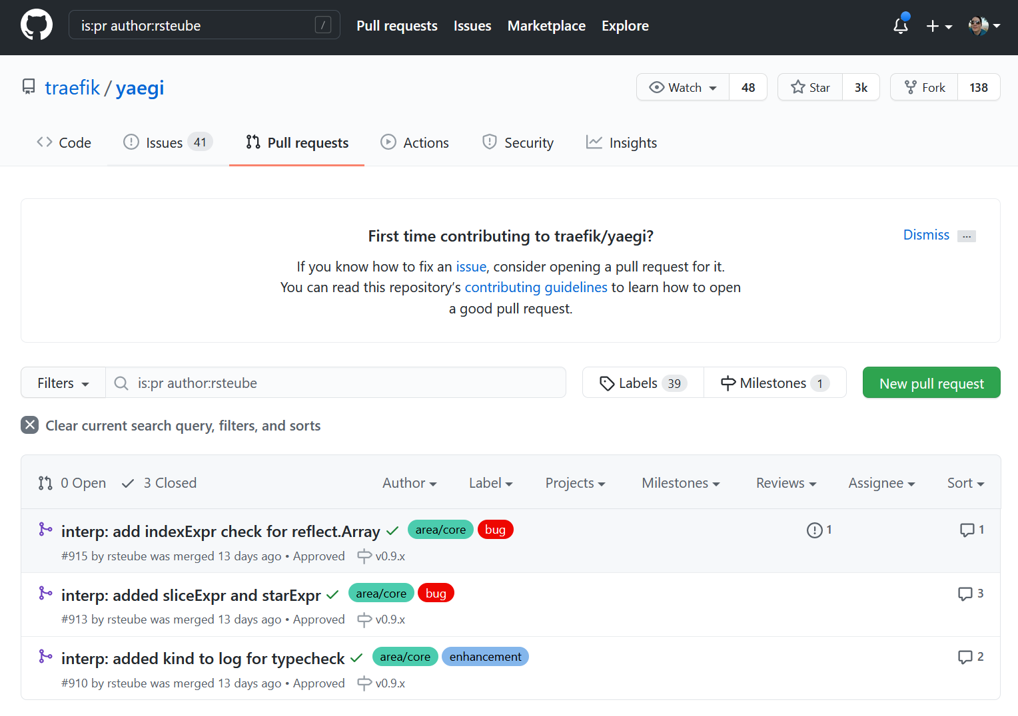Open the create-new plus menu in the header
The image size is (1018, 716).
click(x=938, y=25)
